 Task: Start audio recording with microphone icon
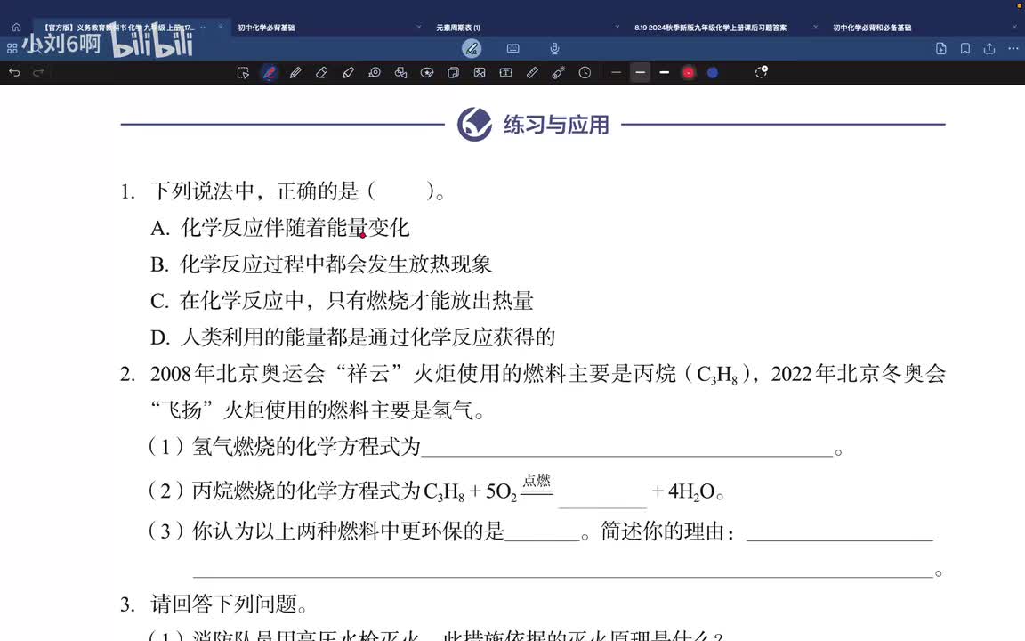pos(554,48)
